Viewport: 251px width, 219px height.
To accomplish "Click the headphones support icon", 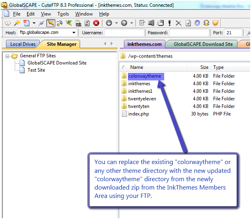I will coord(206,23).
